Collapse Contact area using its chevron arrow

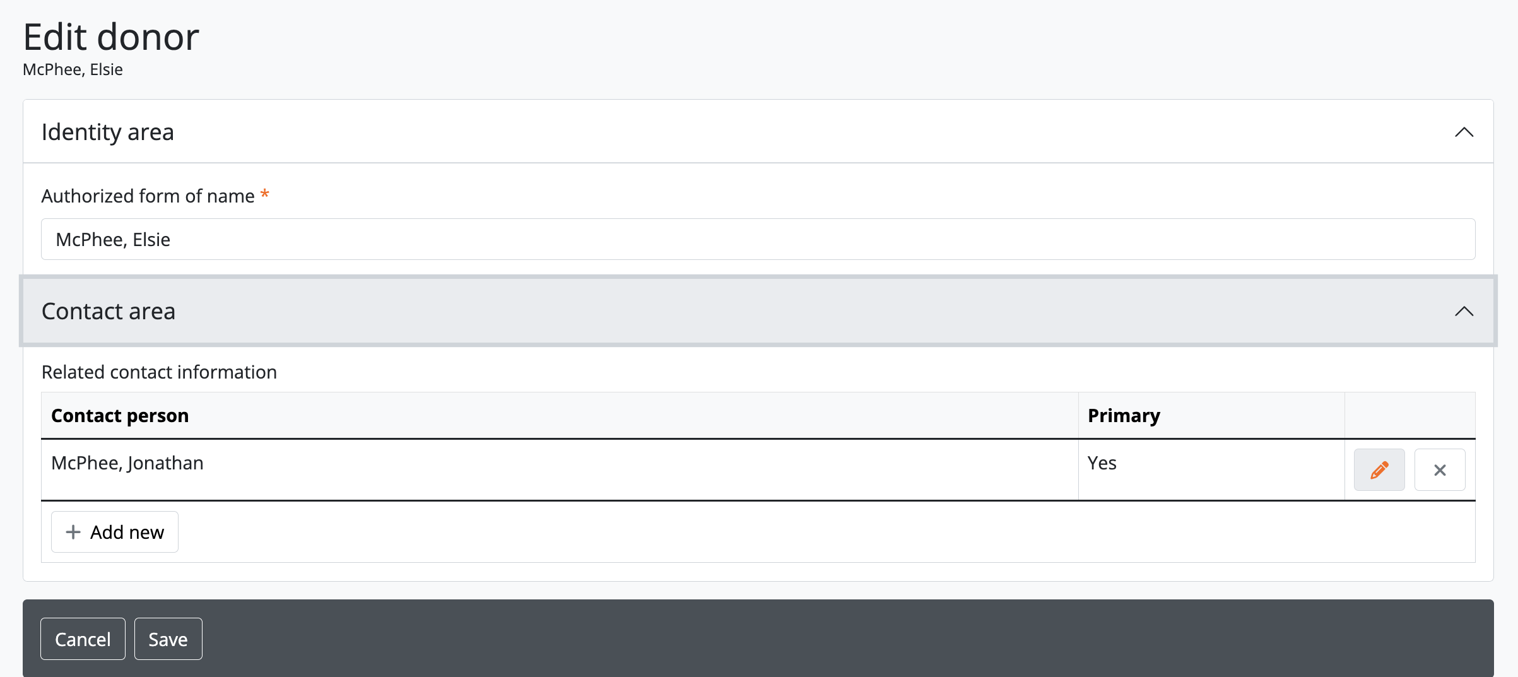pos(1464,311)
